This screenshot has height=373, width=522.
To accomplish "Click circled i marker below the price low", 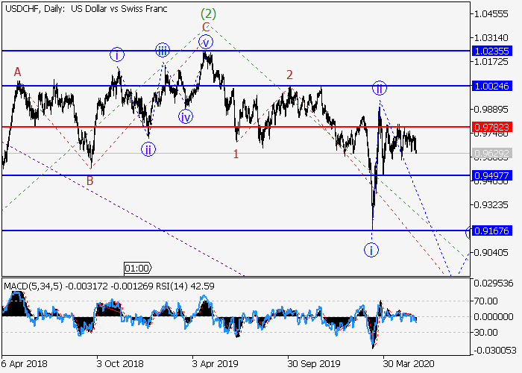I will tap(371, 249).
